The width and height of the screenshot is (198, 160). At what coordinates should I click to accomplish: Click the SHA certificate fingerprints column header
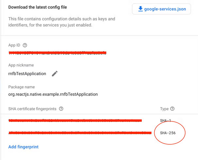pos(32,109)
